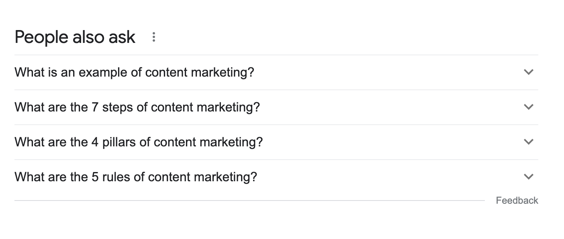Toggle the first question's down arrow
The height and width of the screenshot is (239, 564).
click(x=529, y=72)
